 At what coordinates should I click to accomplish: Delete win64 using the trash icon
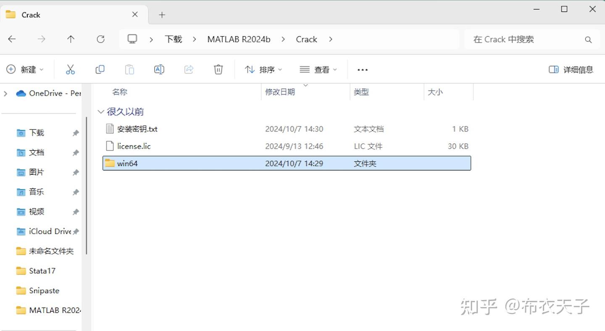pyautogui.click(x=218, y=69)
